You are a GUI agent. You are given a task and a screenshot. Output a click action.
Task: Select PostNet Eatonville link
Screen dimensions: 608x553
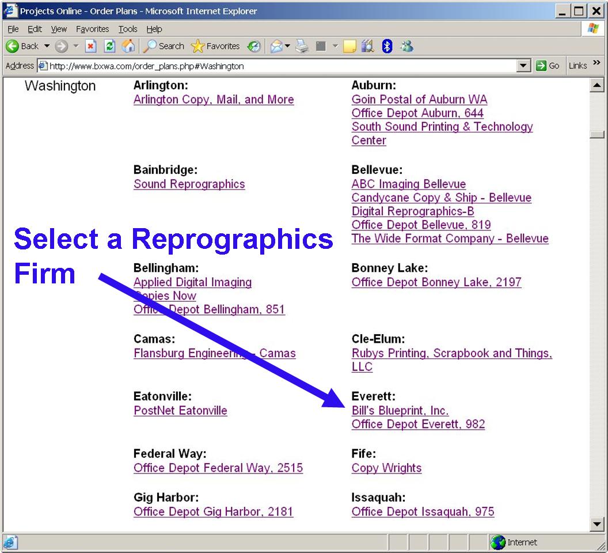click(x=180, y=411)
